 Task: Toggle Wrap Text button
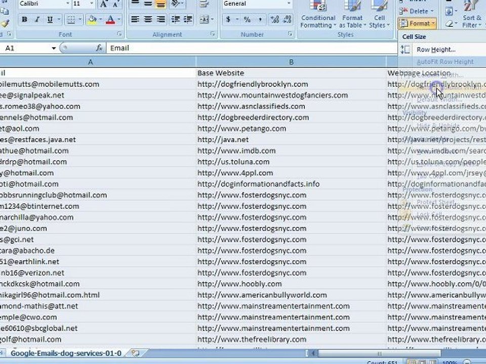click(204, 4)
